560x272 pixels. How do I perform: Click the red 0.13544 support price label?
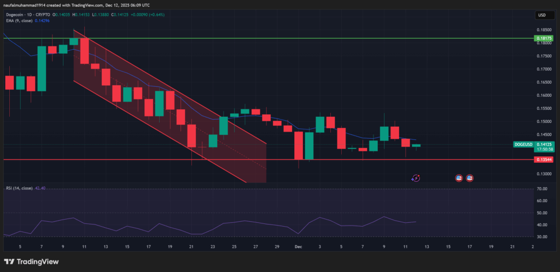[545, 159]
